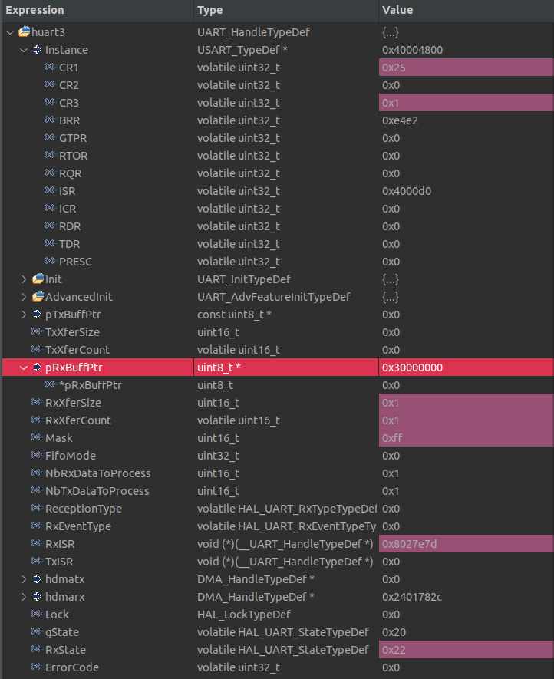Image resolution: width=554 pixels, height=679 pixels.
Task: Expand the hdmatx DMA handle
Action: pyautogui.click(x=23, y=579)
